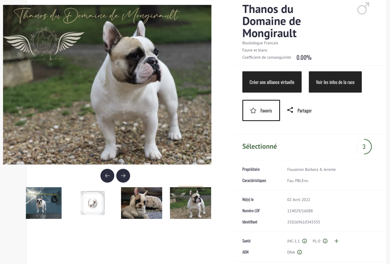Show the previous photo with left arrow

[107, 176]
